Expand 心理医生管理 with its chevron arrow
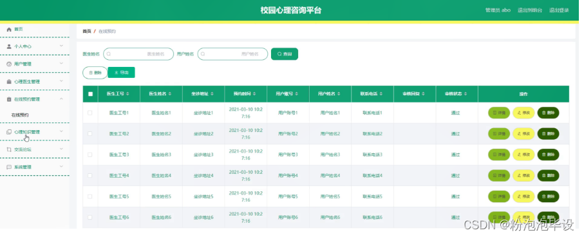This screenshot has height=237, width=584. [x=61, y=81]
